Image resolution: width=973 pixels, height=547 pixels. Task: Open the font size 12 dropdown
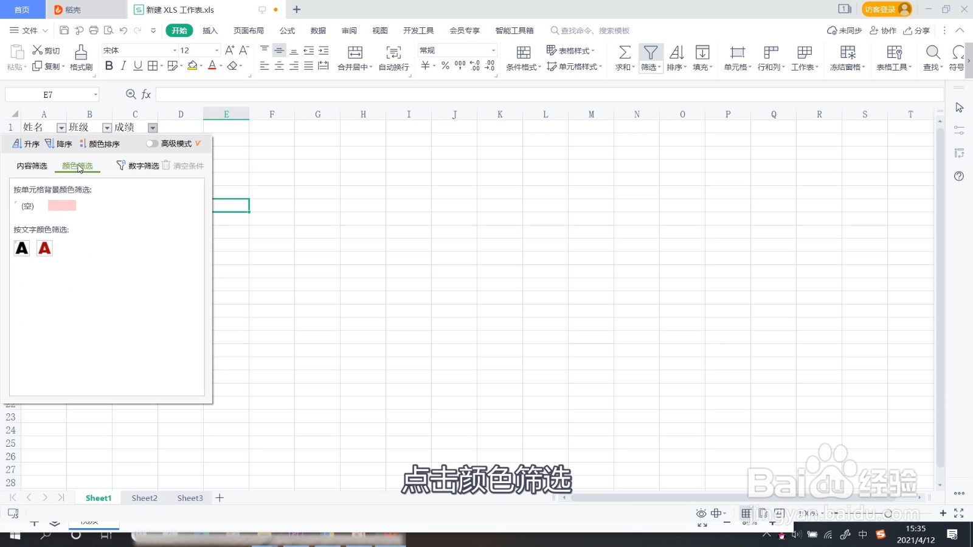coord(216,50)
